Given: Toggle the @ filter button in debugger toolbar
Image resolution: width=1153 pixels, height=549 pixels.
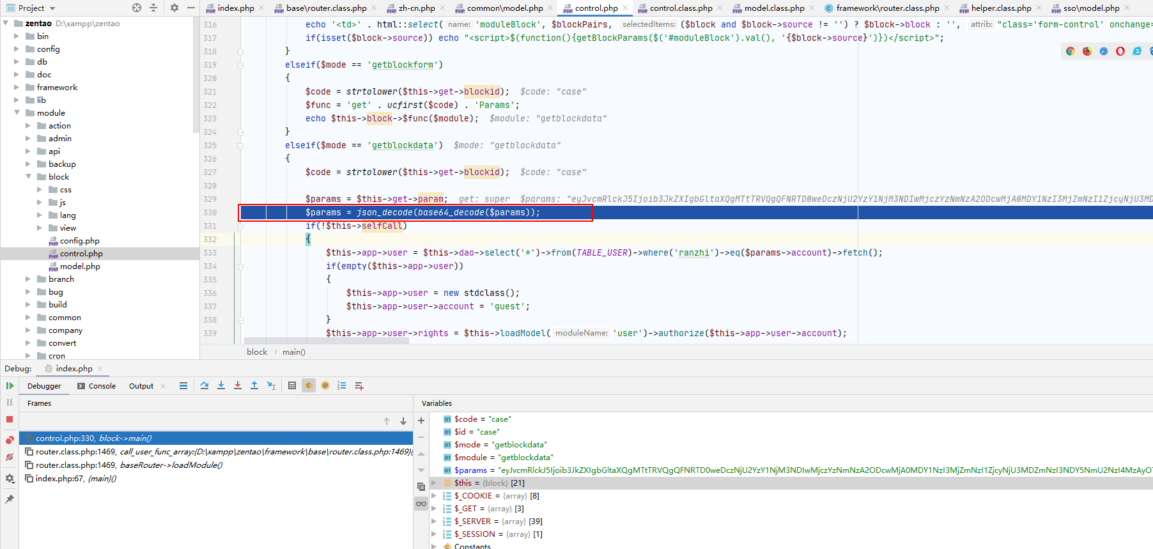Looking at the screenshot, I should 325,385.
